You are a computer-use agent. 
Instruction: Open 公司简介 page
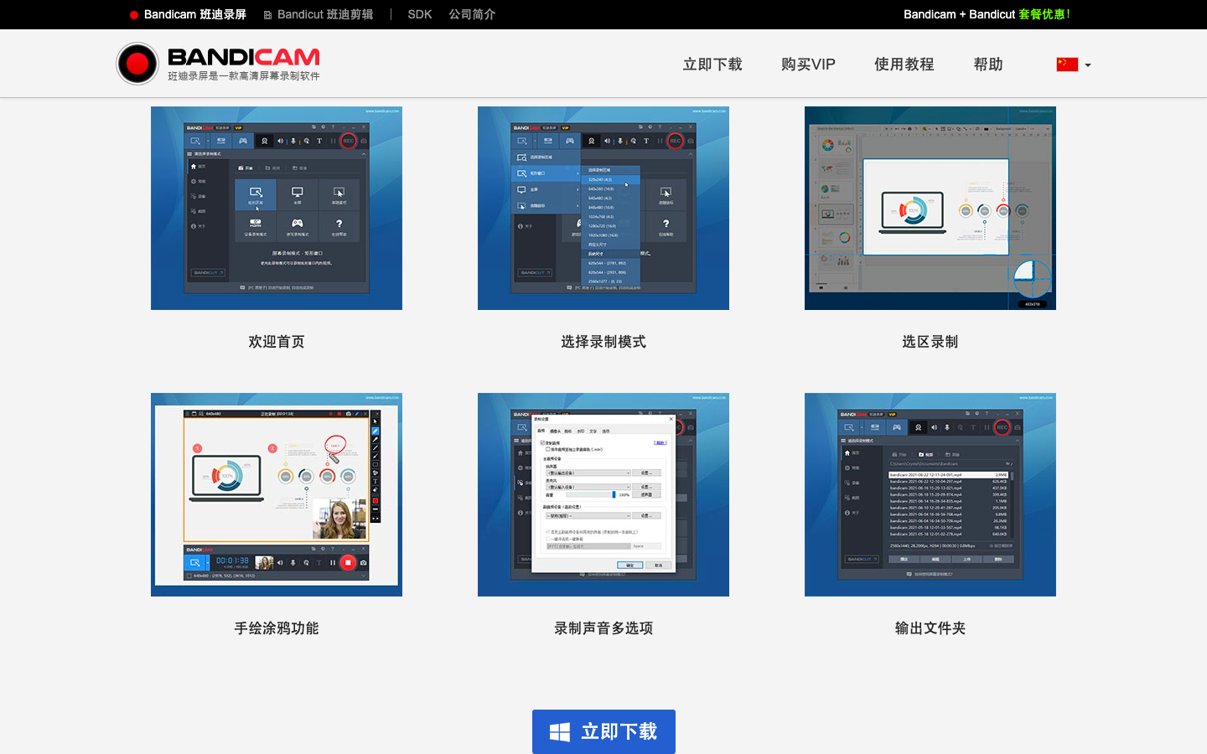point(472,14)
